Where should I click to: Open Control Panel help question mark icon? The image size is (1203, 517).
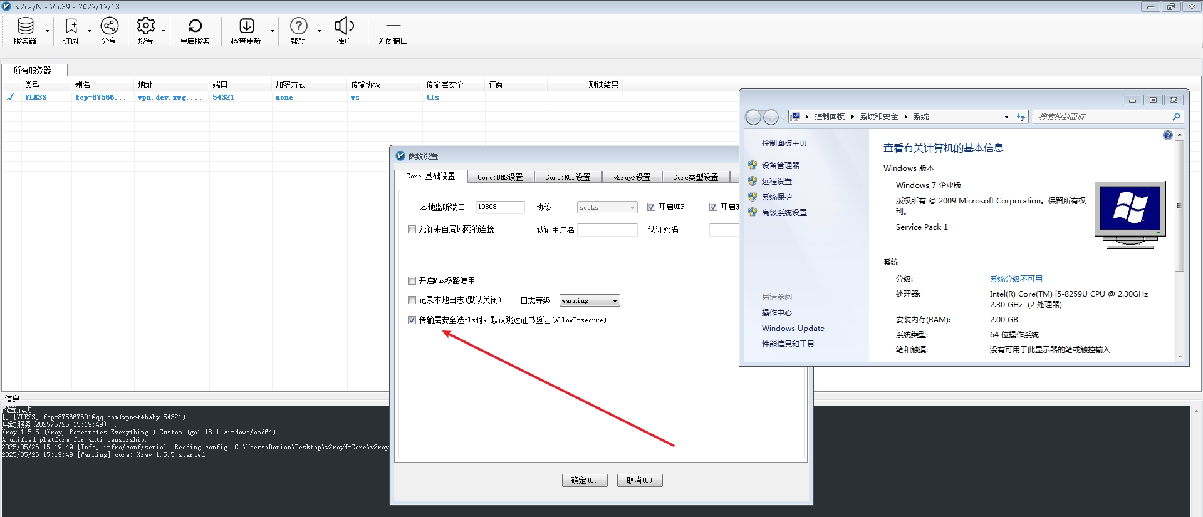point(1167,135)
